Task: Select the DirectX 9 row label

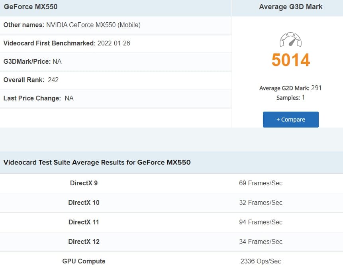Action: pyautogui.click(x=84, y=183)
